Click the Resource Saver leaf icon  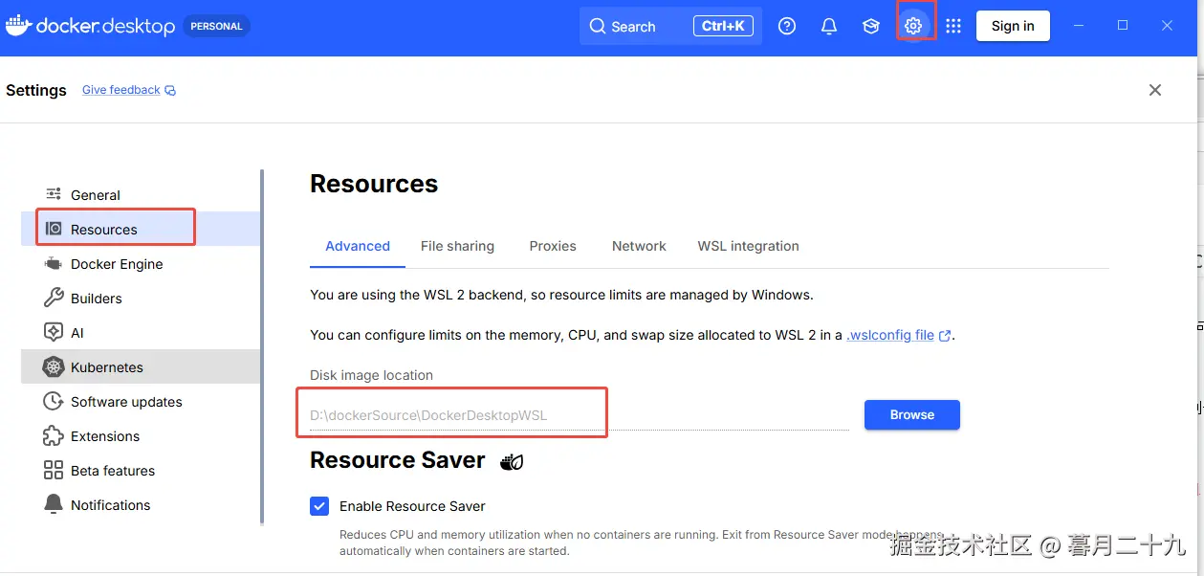tap(513, 461)
